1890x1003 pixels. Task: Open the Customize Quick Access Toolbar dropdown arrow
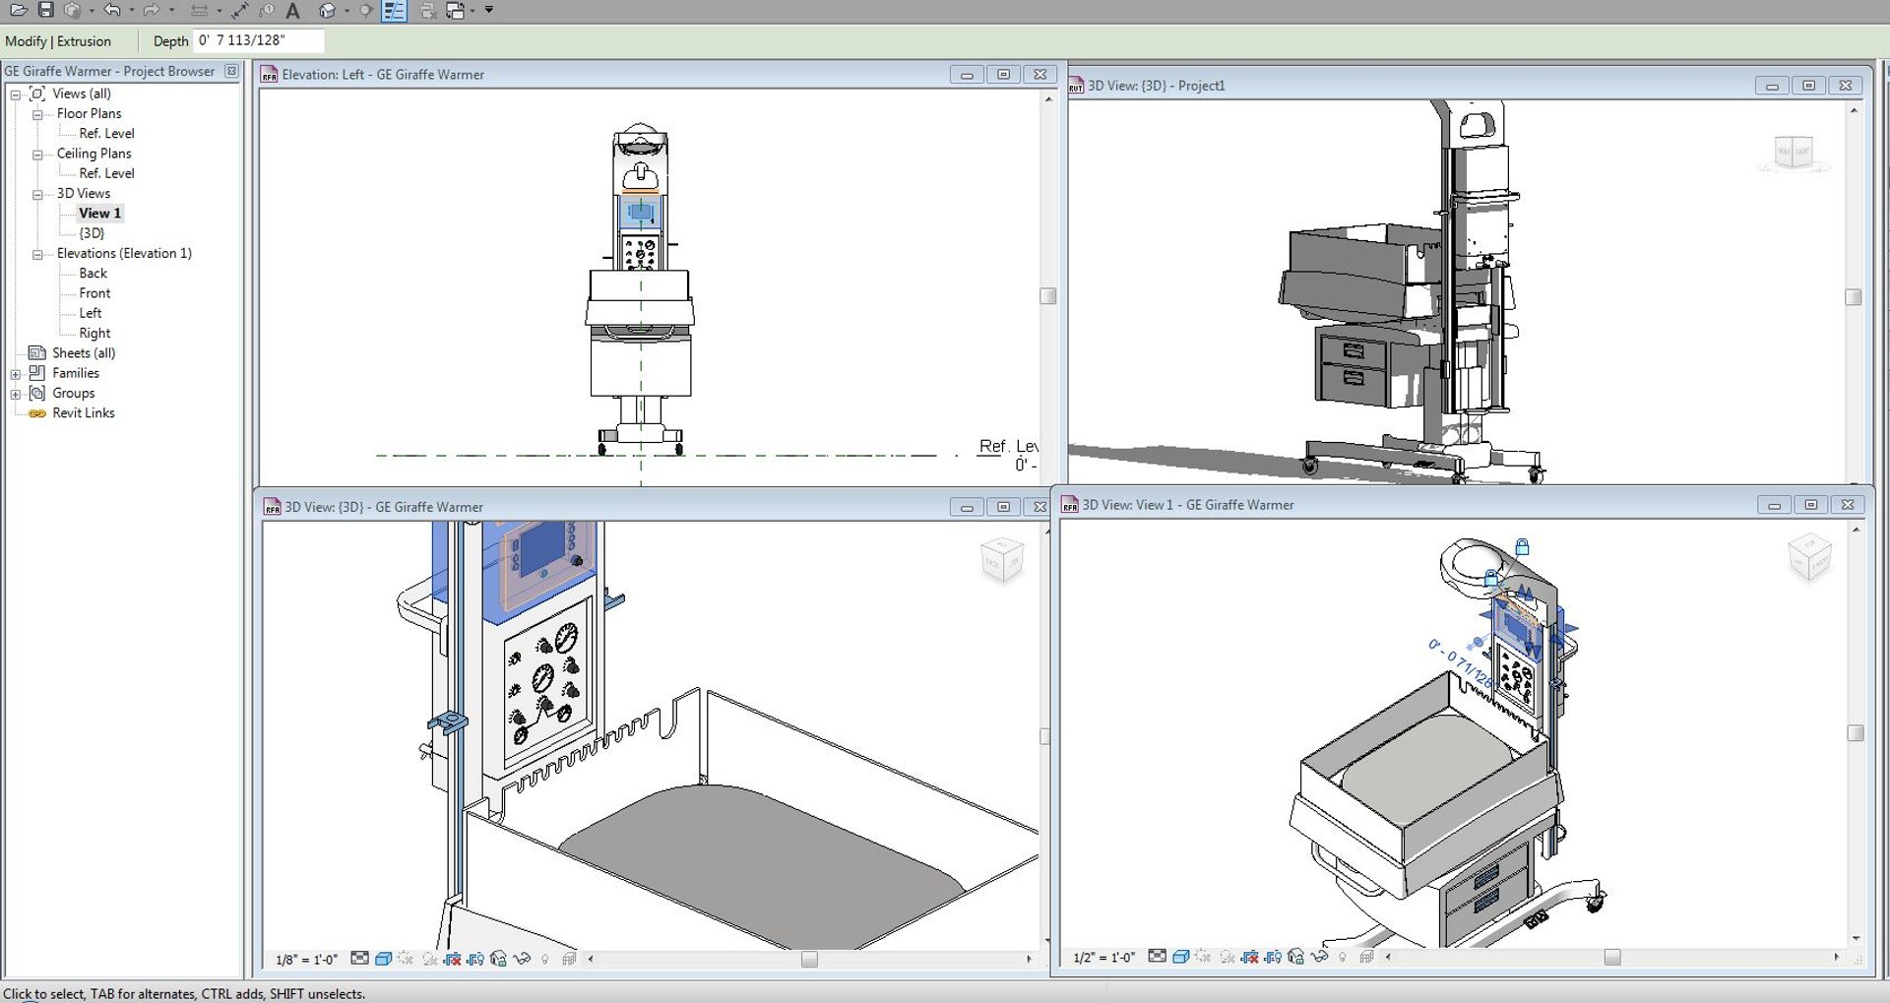tap(489, 10)
